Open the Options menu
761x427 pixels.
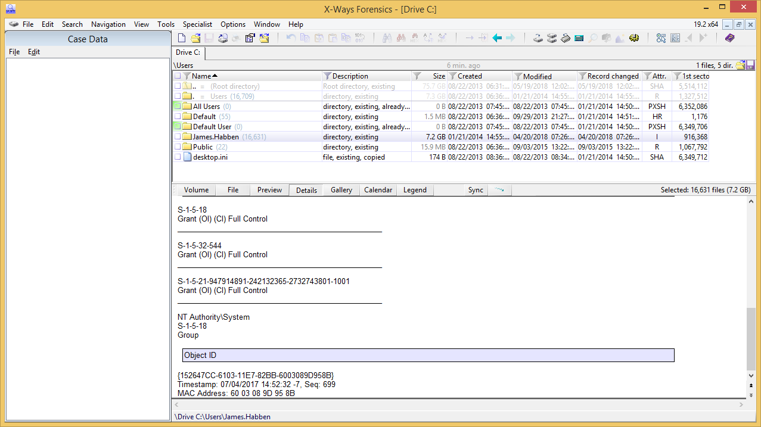coord(233,24)
